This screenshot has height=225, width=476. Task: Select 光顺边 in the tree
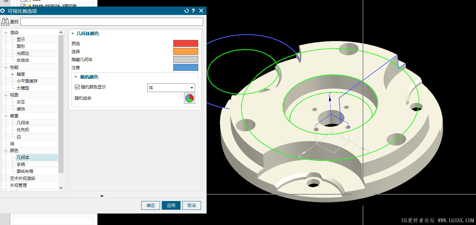pos(23,53)
